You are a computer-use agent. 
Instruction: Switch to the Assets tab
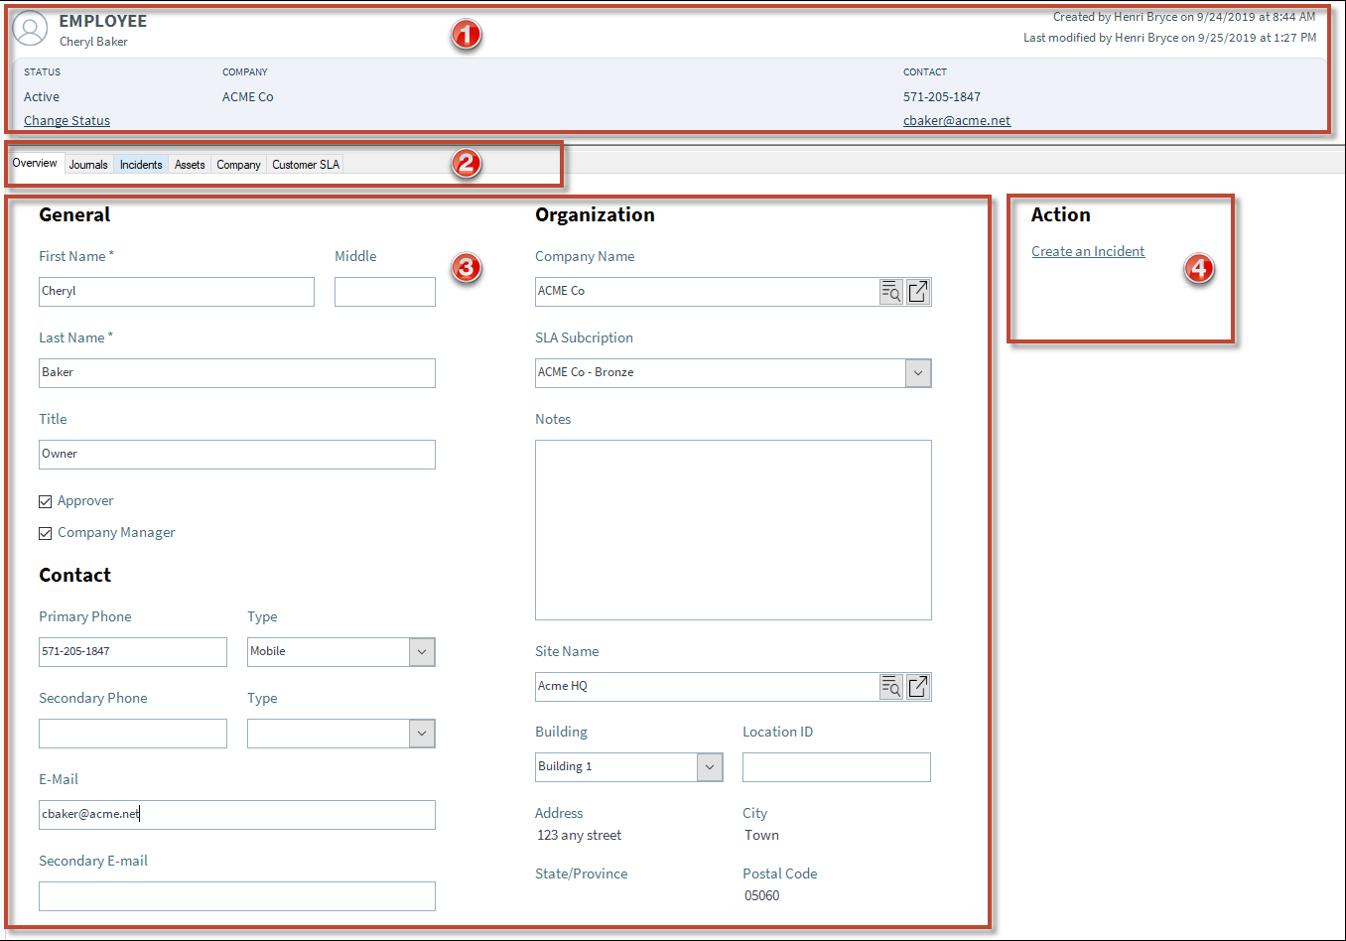[x=189, y=164]
